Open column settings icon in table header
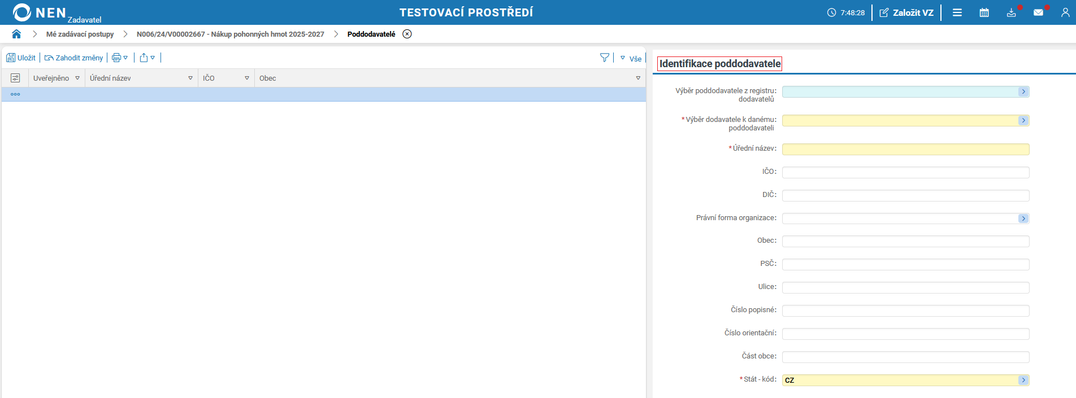The width and height of the screenshot is (1076, 398). 15,78
